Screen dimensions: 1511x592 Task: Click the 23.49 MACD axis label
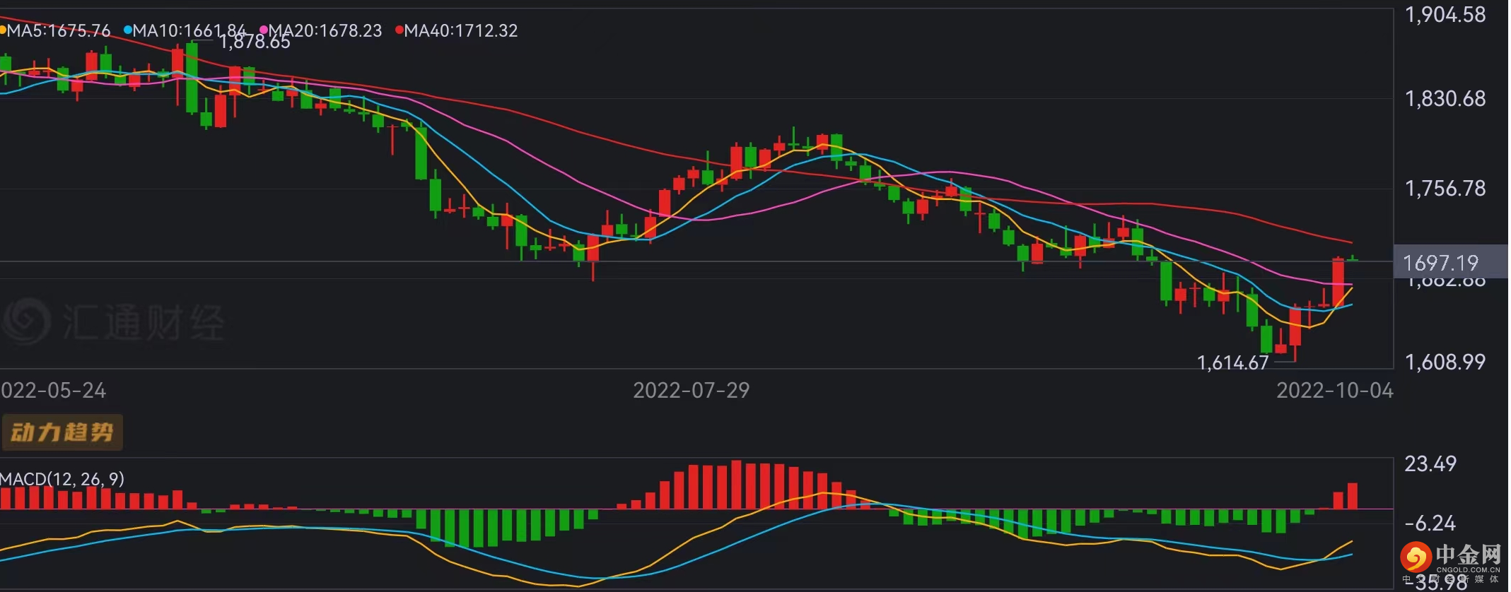coord(1430,464)
